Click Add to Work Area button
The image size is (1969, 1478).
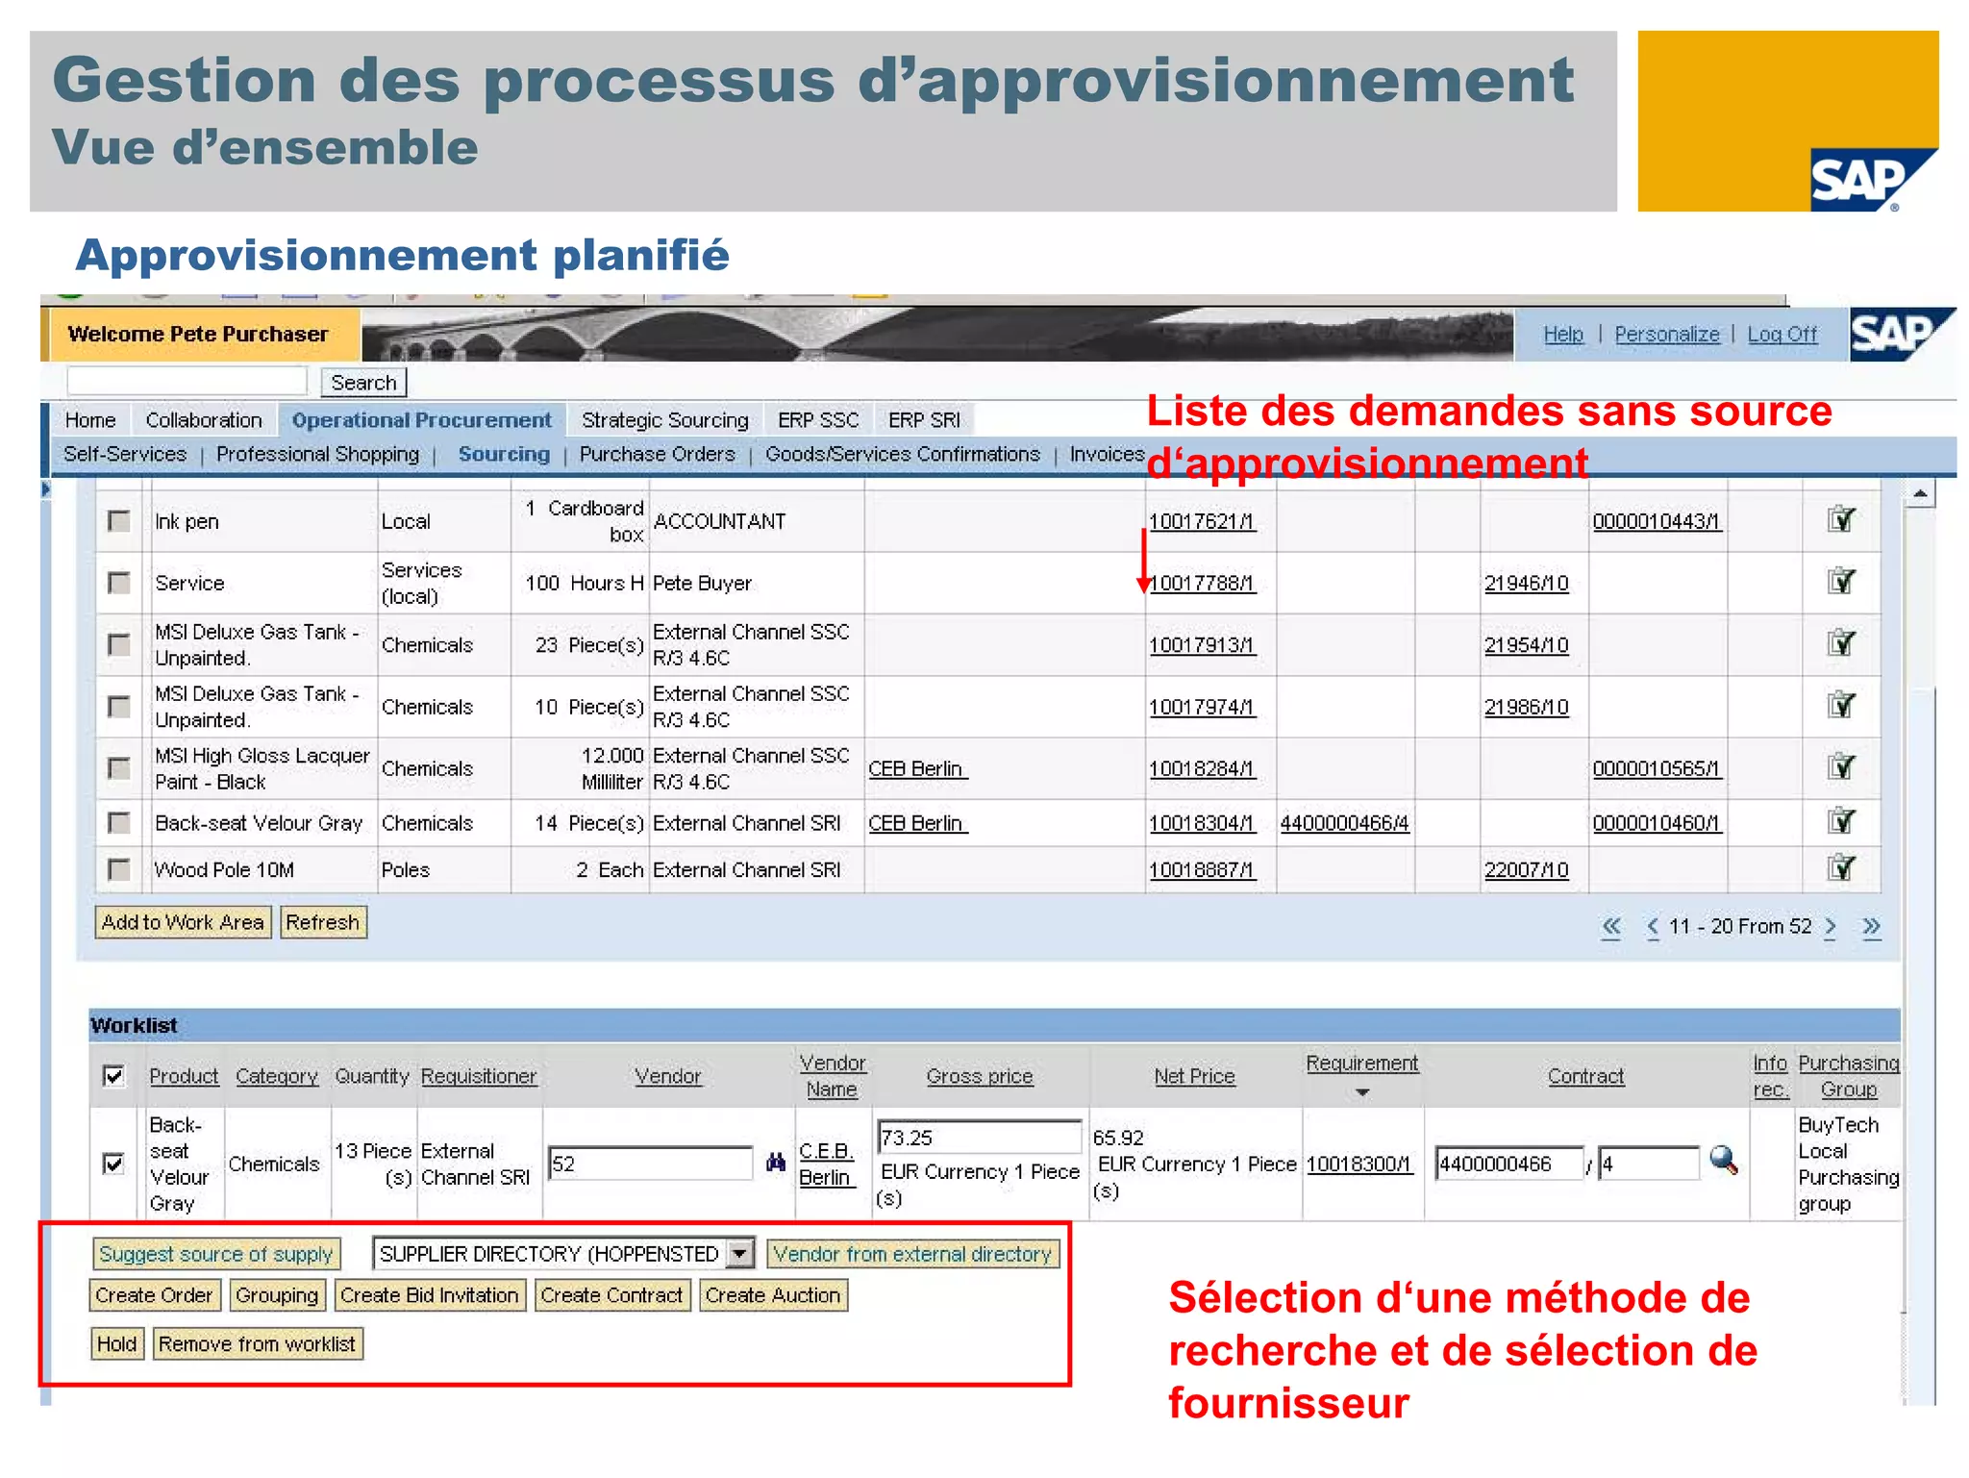pyautogui.click(x=183, y=922)
